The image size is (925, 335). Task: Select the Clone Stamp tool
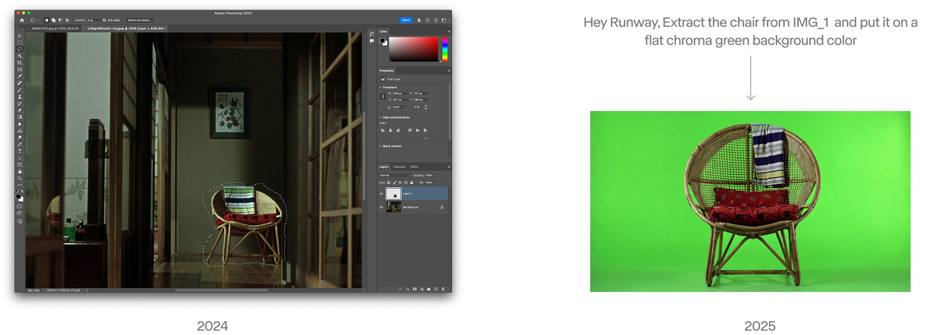[x=19, y=97]
